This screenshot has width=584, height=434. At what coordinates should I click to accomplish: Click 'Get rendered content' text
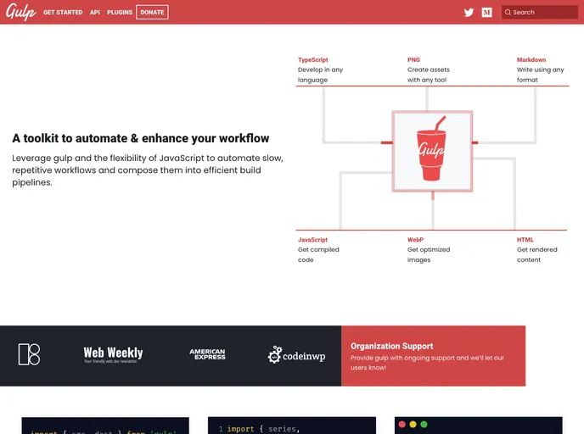pyautogui.click(x=537, y=255)
